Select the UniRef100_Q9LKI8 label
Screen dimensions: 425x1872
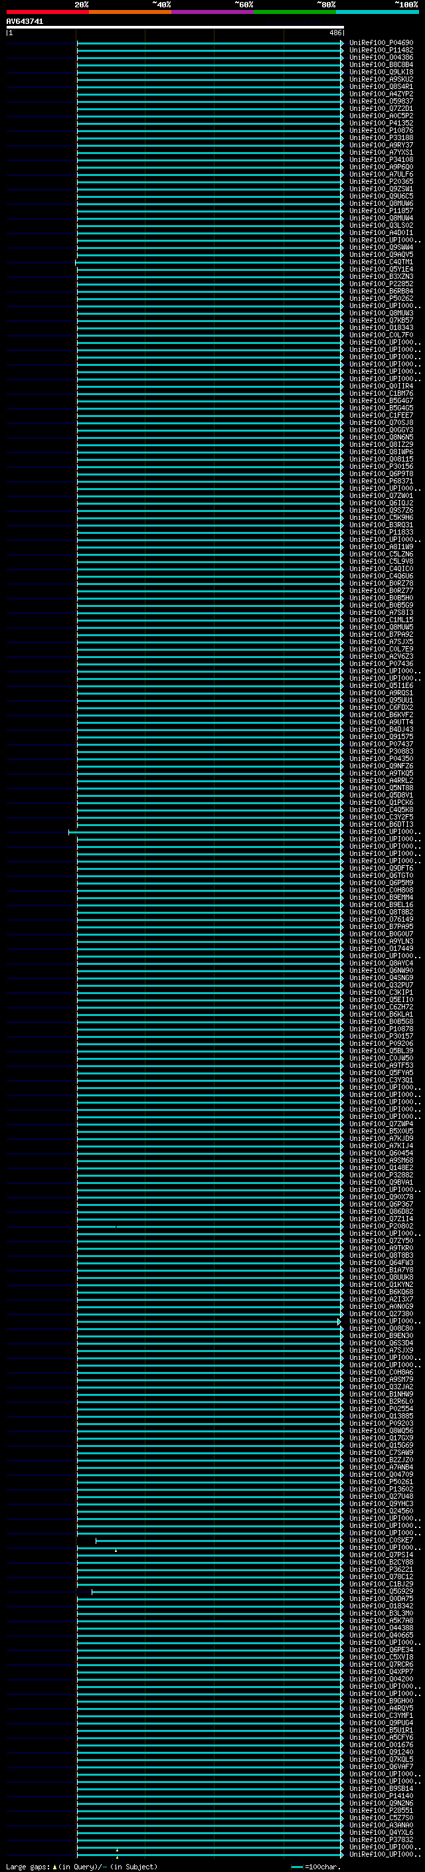tap(381, 72)
